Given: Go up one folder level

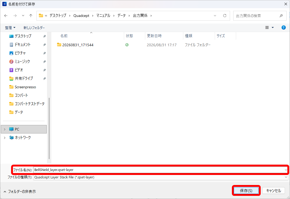Looking at the screenshot, I should click(x=31, y=16).
